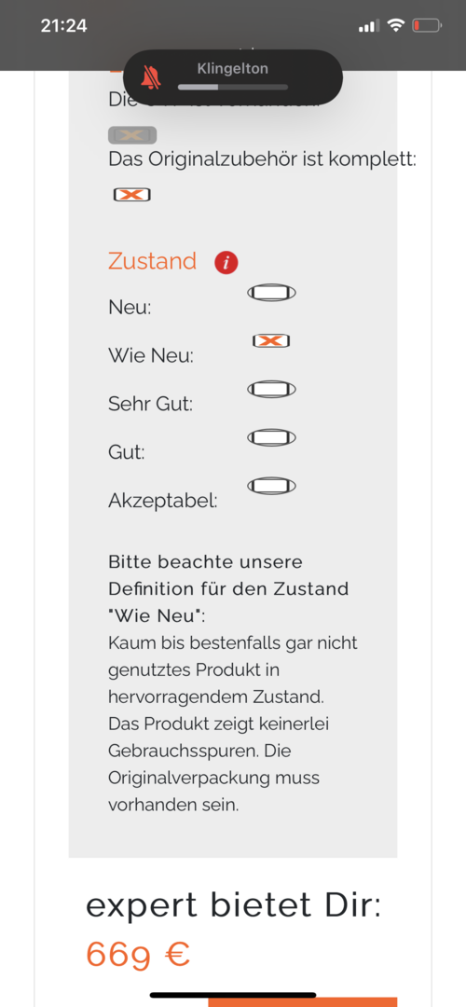Viewport: 466px width, 1007px height.
Task: Tap the cellular signal bars icon
Action: tap(369, 26)
